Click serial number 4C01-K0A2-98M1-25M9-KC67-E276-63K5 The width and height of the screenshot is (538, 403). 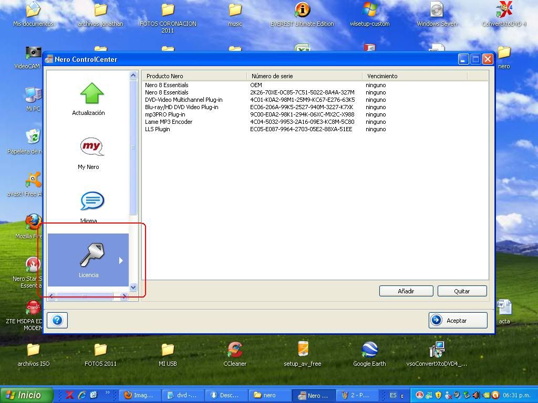(x=302, y=100)
